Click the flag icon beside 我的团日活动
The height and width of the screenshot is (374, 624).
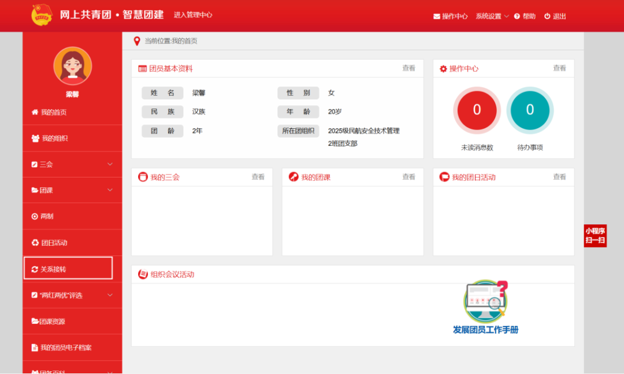point(444,177)
